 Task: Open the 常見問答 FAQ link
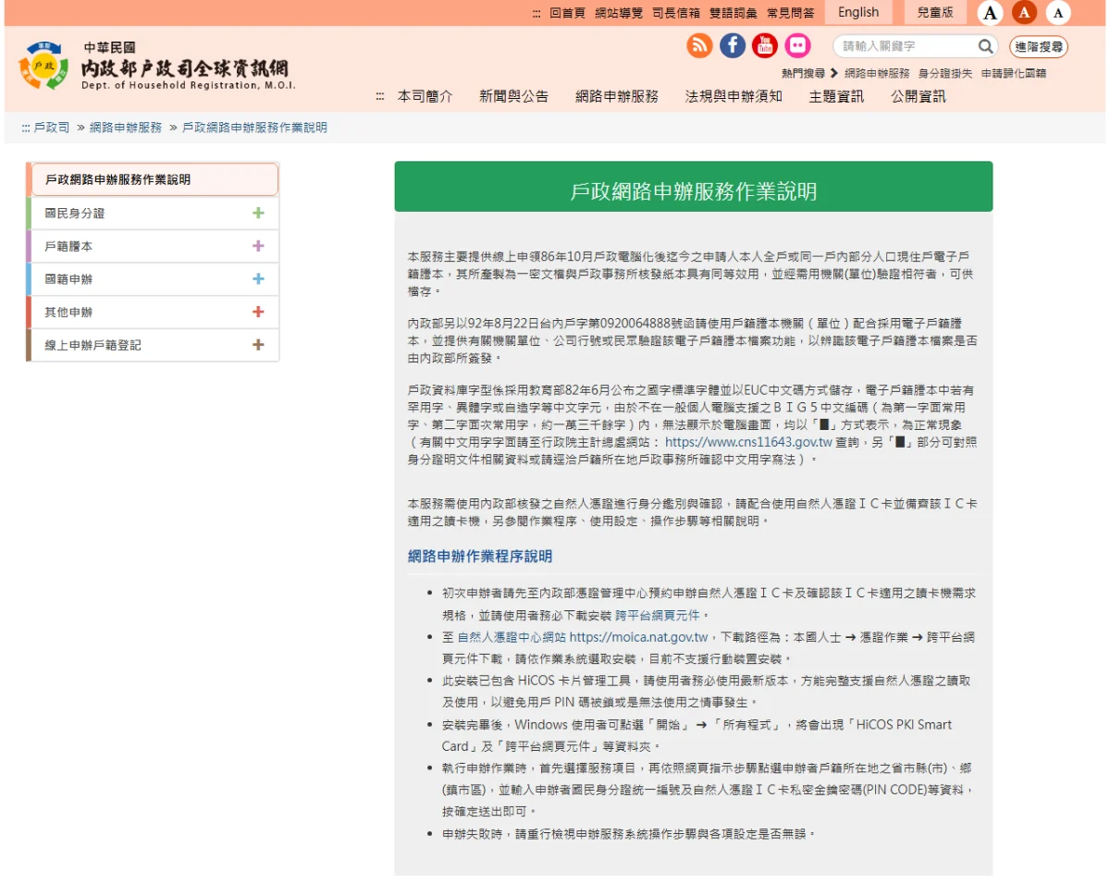tap(791, 13)
